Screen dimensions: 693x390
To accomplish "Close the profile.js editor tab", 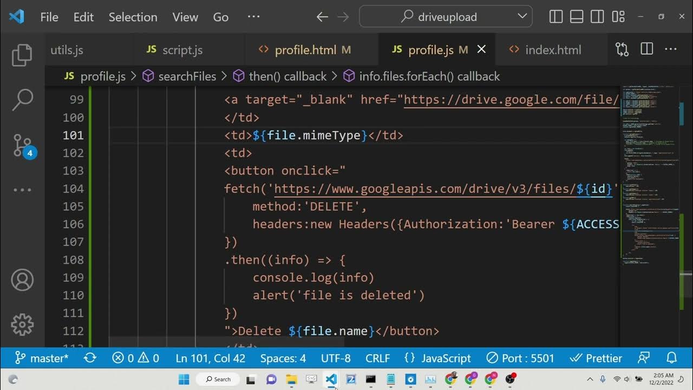I will point(481,50).
